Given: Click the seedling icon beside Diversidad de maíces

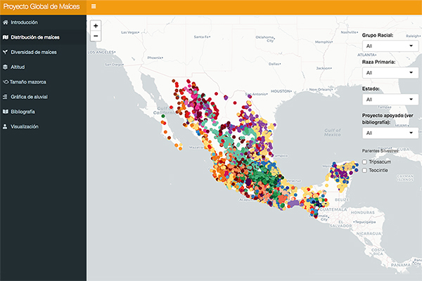Looking at the screenshot, I should tap(5, 52).
